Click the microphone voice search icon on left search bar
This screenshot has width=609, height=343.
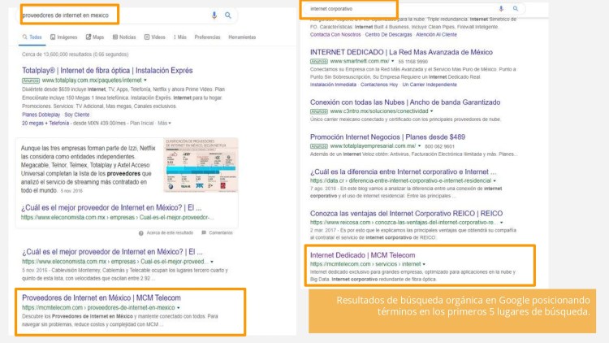214,15
